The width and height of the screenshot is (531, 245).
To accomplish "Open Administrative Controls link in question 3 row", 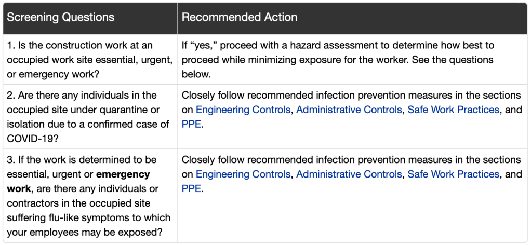I will pyautogui.click(x=349, y=174).
